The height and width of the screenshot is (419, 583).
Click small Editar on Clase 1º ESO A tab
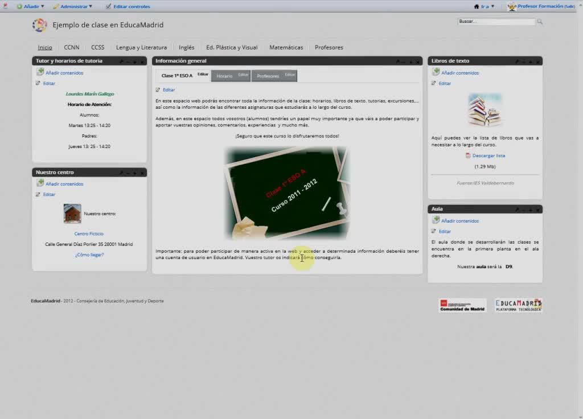[203, 74]
